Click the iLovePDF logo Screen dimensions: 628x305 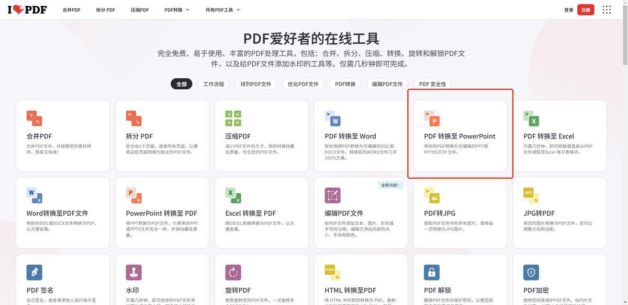point(27,9)
